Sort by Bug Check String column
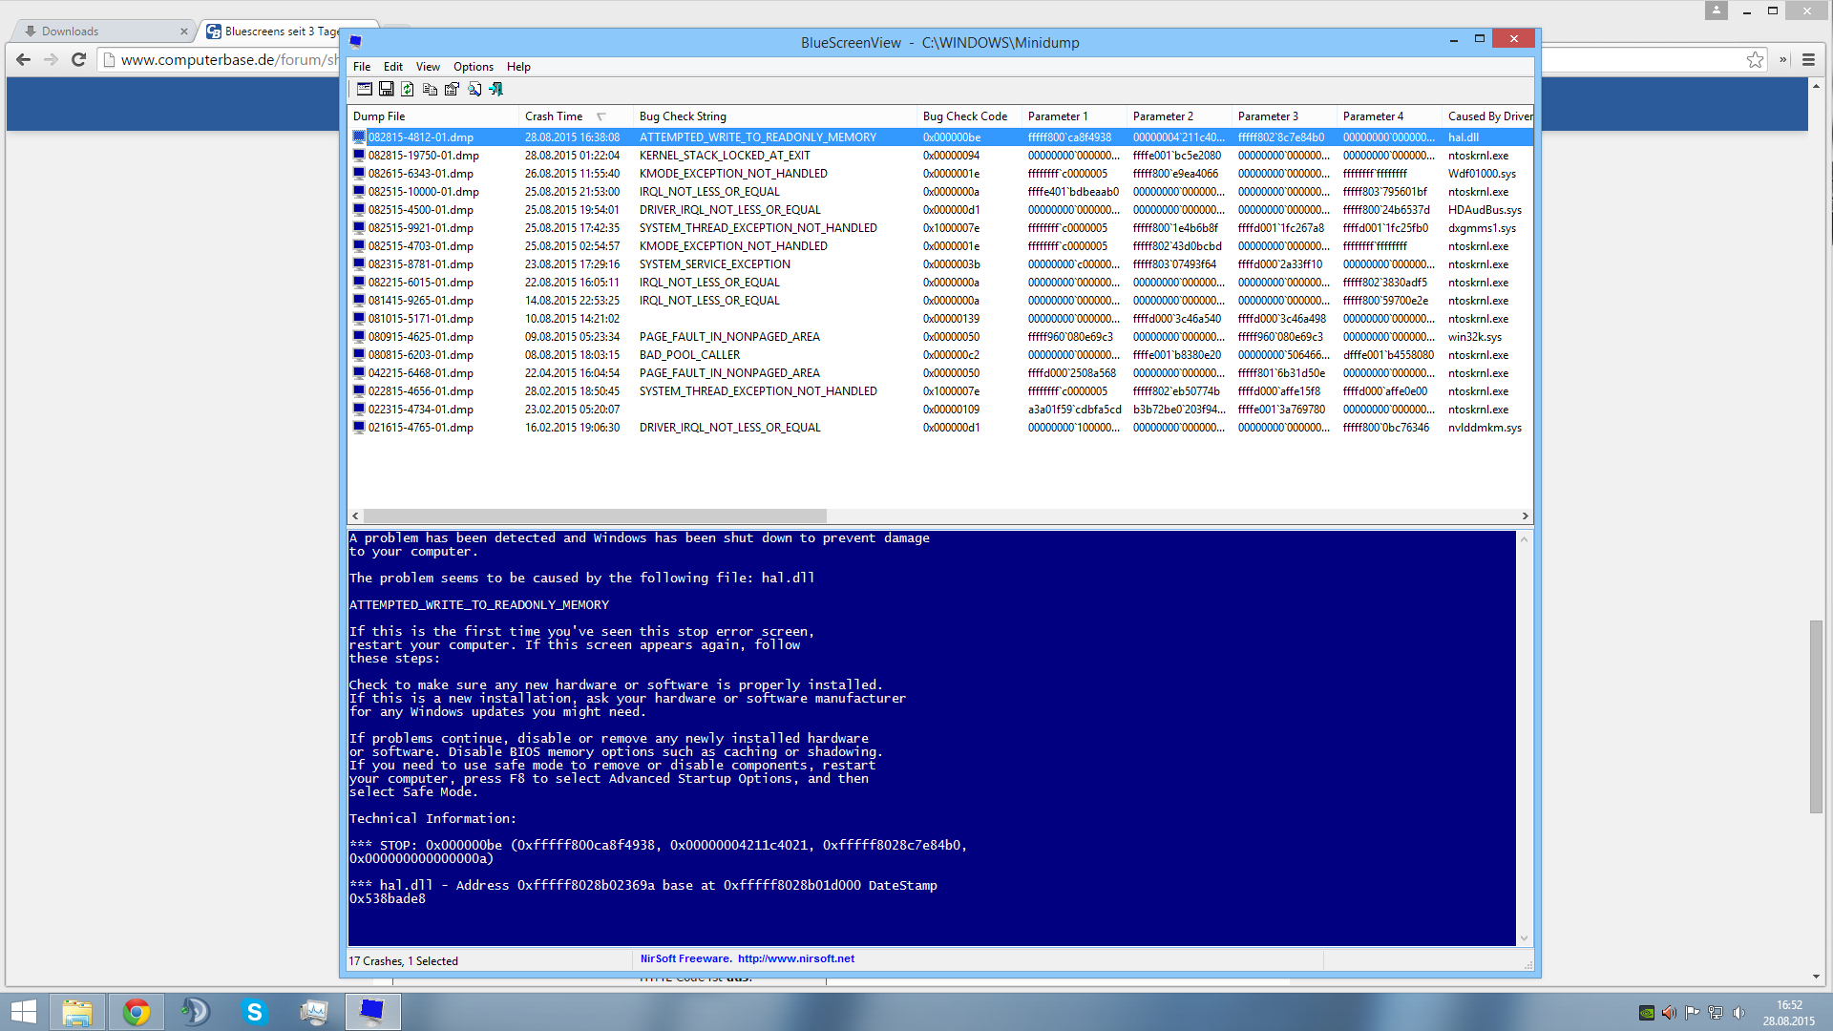Image resolution: width=1833 pixels, height=1031 pixels. pos(683,116)
